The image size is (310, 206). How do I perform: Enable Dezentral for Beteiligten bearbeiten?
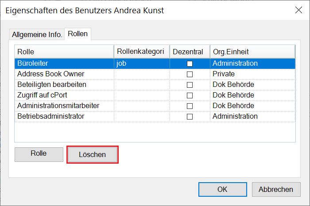pos(190,85)
